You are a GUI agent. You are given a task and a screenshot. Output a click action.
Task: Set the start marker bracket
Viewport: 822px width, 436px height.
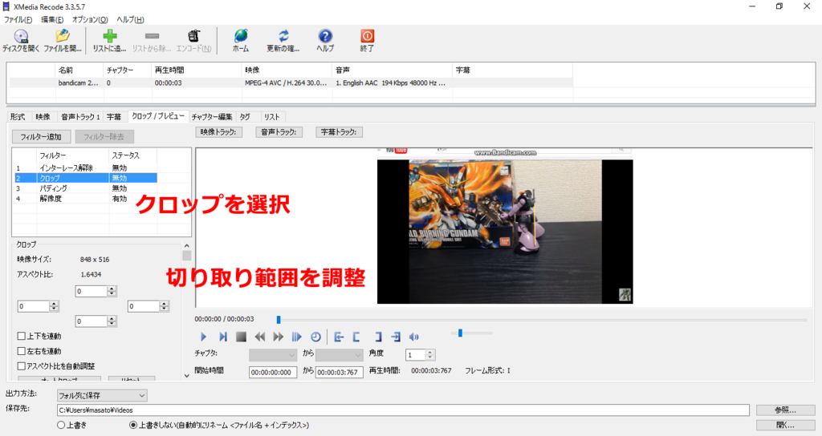coord(356,337)
